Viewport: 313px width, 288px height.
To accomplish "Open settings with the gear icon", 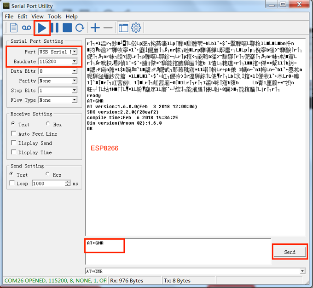I will click(135, 28).
